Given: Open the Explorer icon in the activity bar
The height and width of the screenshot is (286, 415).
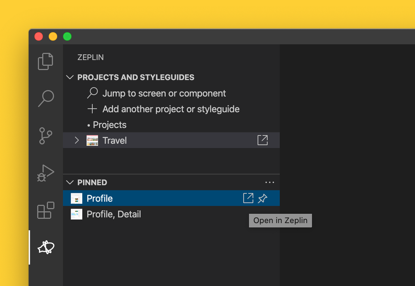Looking at the screenshot, I should (45, 61).
